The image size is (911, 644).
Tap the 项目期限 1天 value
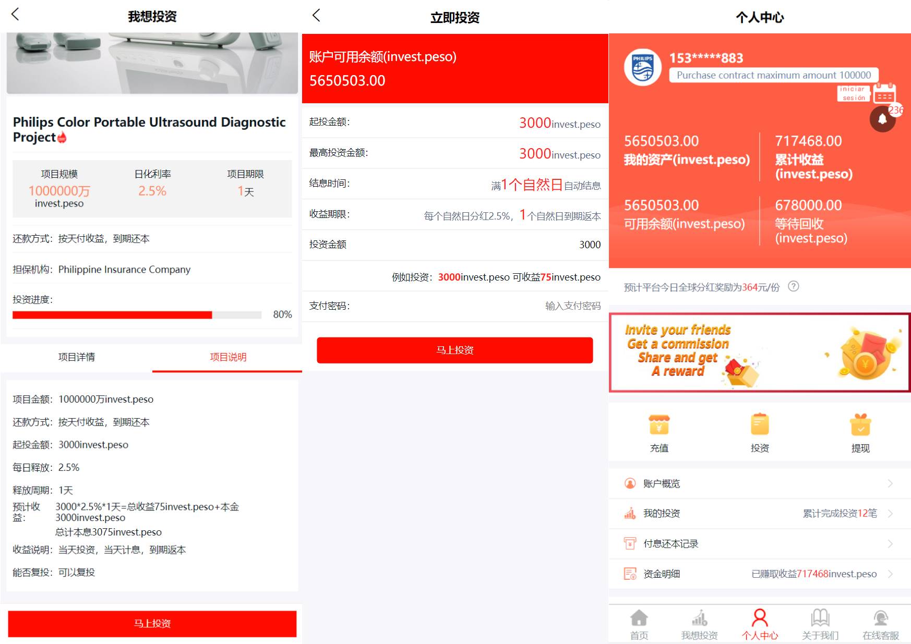(x=245, y=191)
